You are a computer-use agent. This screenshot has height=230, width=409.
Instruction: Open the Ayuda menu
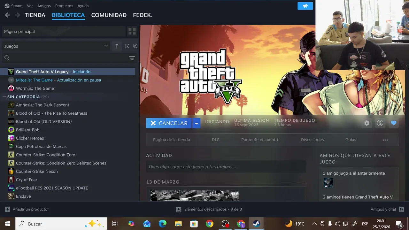point(83,6)
